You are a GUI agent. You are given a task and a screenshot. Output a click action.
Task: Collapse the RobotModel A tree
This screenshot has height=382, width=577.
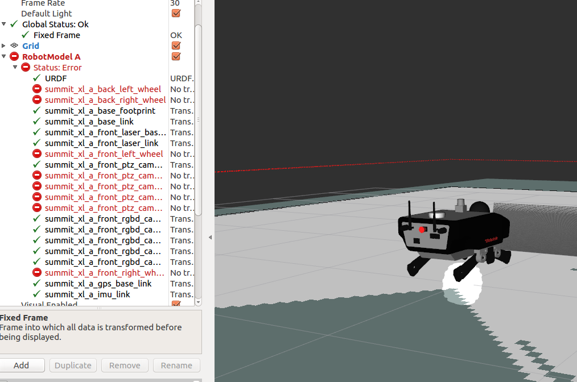click(x=4, y=56)
